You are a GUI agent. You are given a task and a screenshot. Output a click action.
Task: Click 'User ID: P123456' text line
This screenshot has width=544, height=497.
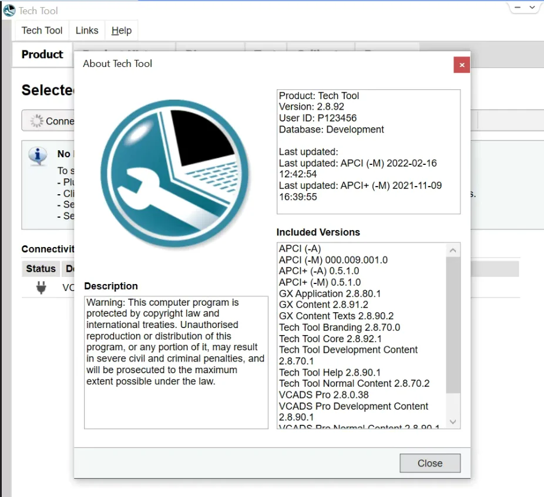pos(317,118)
